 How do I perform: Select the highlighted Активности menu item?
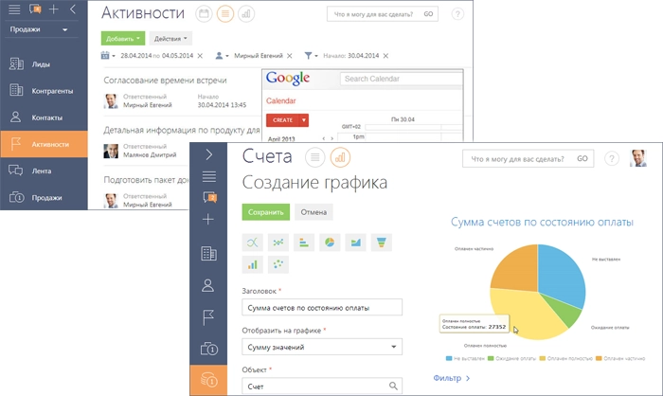pos(44,144)
